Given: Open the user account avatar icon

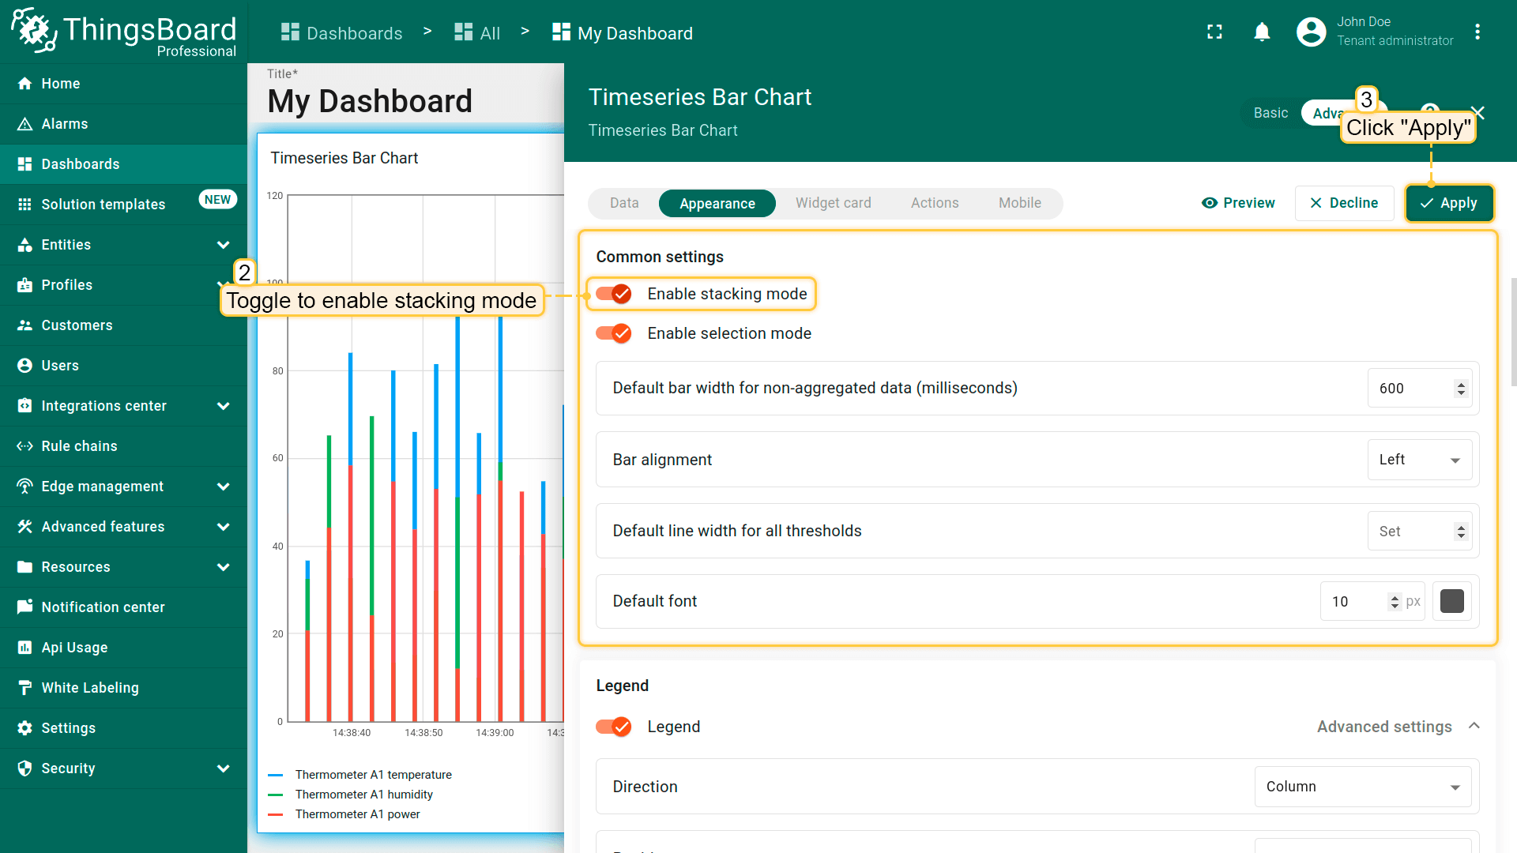Looking at the screenshot, I should pyautogui.click(x=1311, y=32).
